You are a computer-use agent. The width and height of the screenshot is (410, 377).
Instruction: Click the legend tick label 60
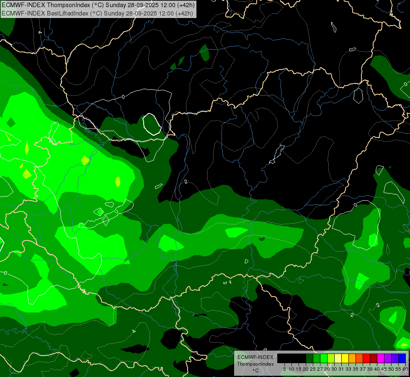click(x=405, y=369)
